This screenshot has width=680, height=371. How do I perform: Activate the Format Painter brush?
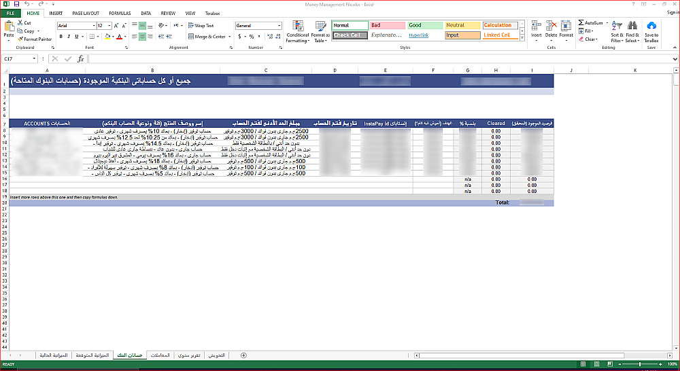coord(20,39)
